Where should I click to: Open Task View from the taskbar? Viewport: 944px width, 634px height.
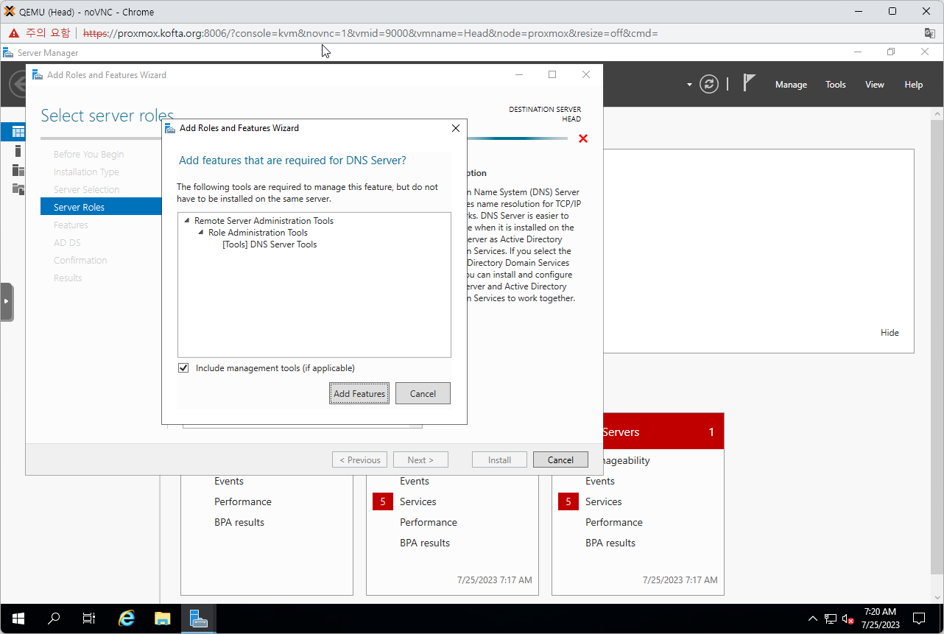[x=88, y=618]
